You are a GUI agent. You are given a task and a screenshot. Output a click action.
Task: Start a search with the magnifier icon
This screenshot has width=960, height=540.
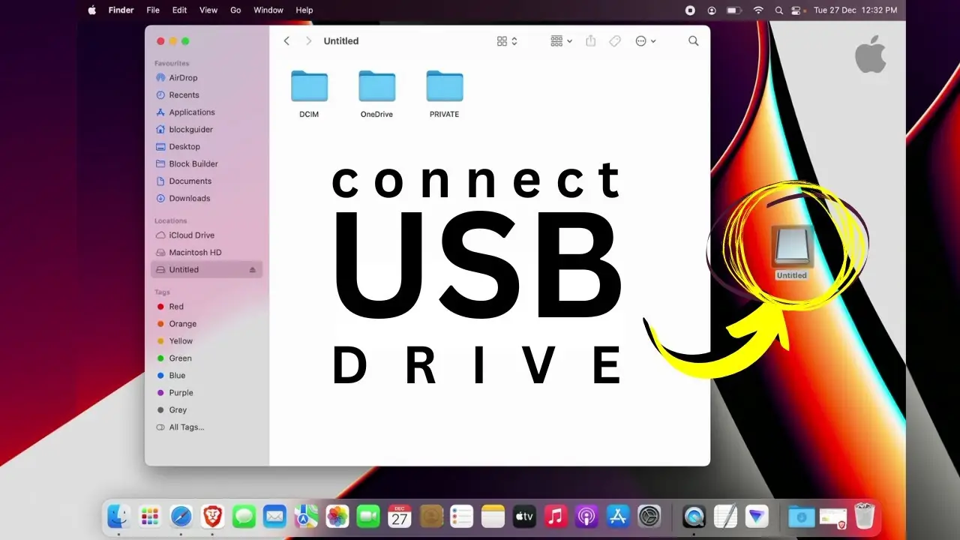[693, 41]
